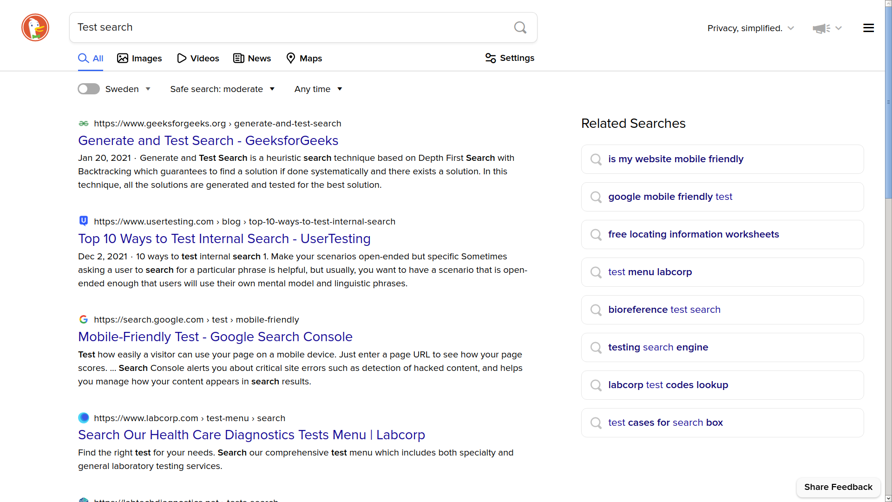The image size is (892, 502).
Task: Search related 'is my website mobile friendly'
Action: [722, 159]
